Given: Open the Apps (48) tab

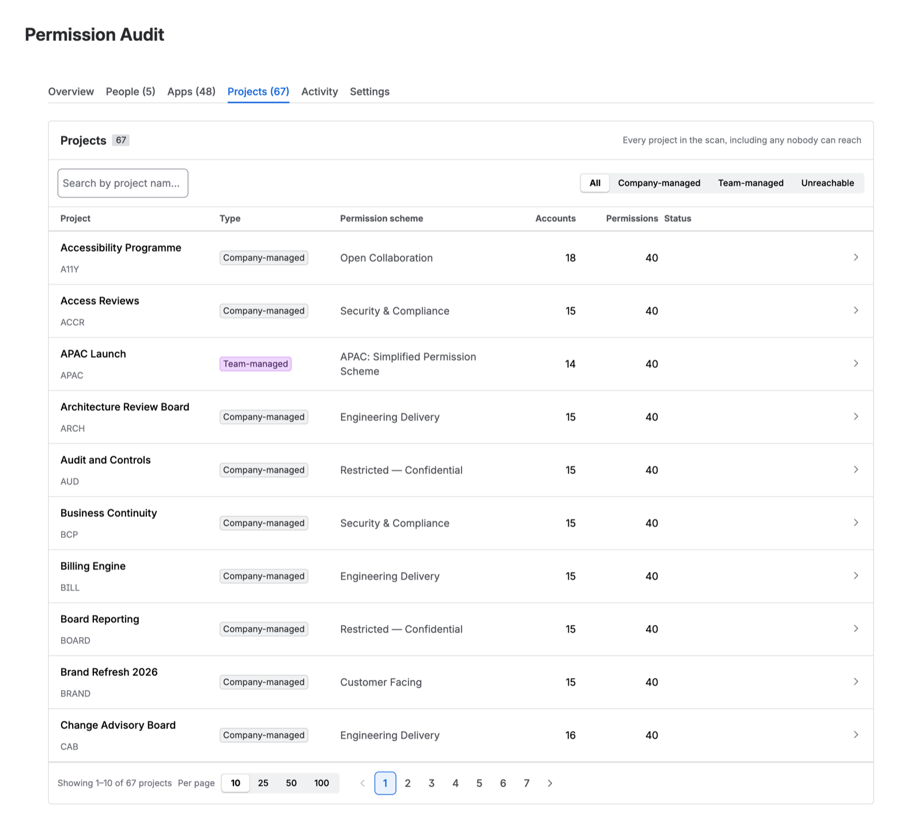Looking at the screenshot, I should pyautogui.click(x=191, y=92).
